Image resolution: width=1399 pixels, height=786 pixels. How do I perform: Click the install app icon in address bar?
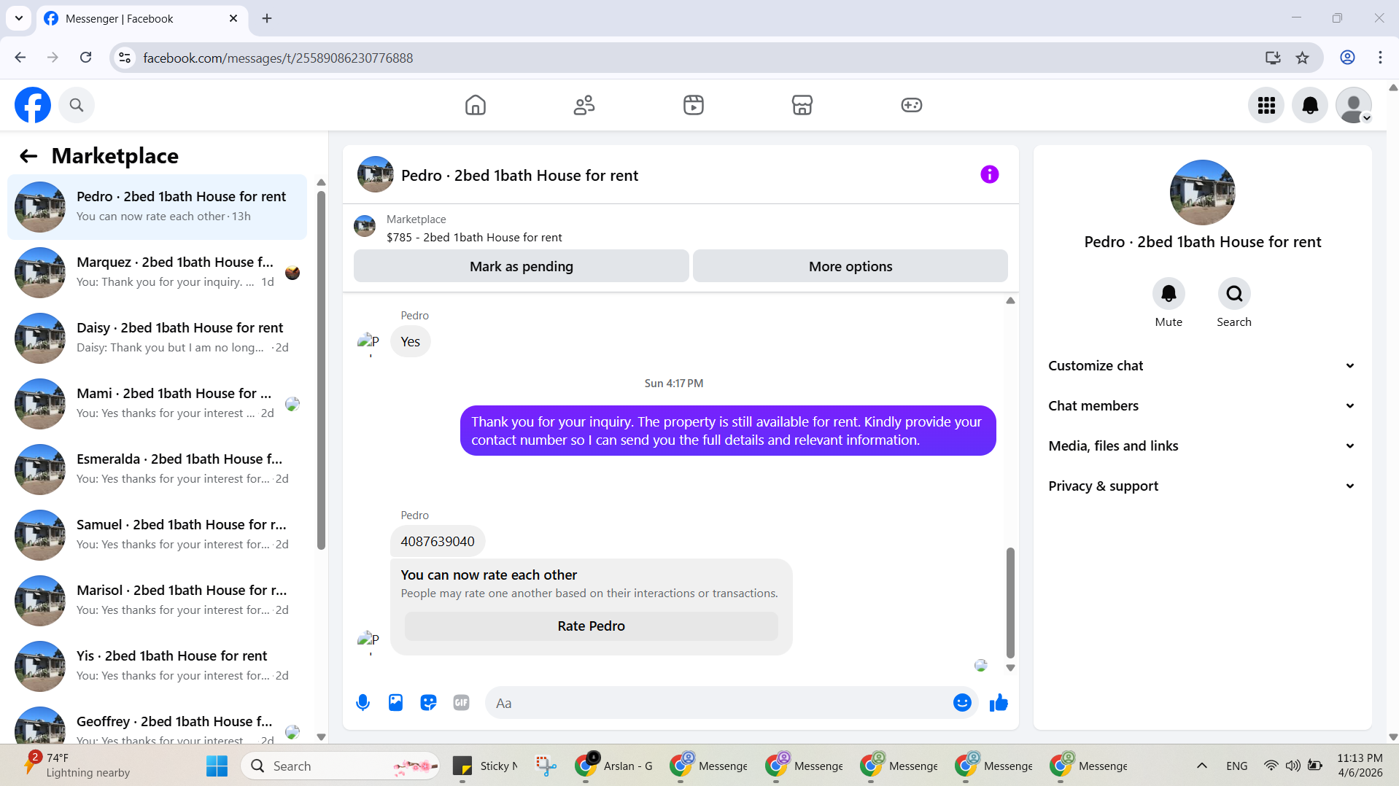1273,58
